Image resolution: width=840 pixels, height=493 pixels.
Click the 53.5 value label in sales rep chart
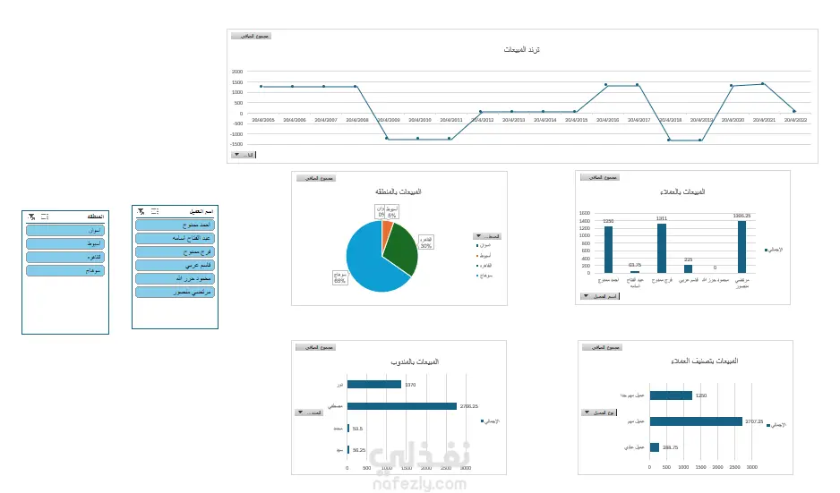point(357,429)
